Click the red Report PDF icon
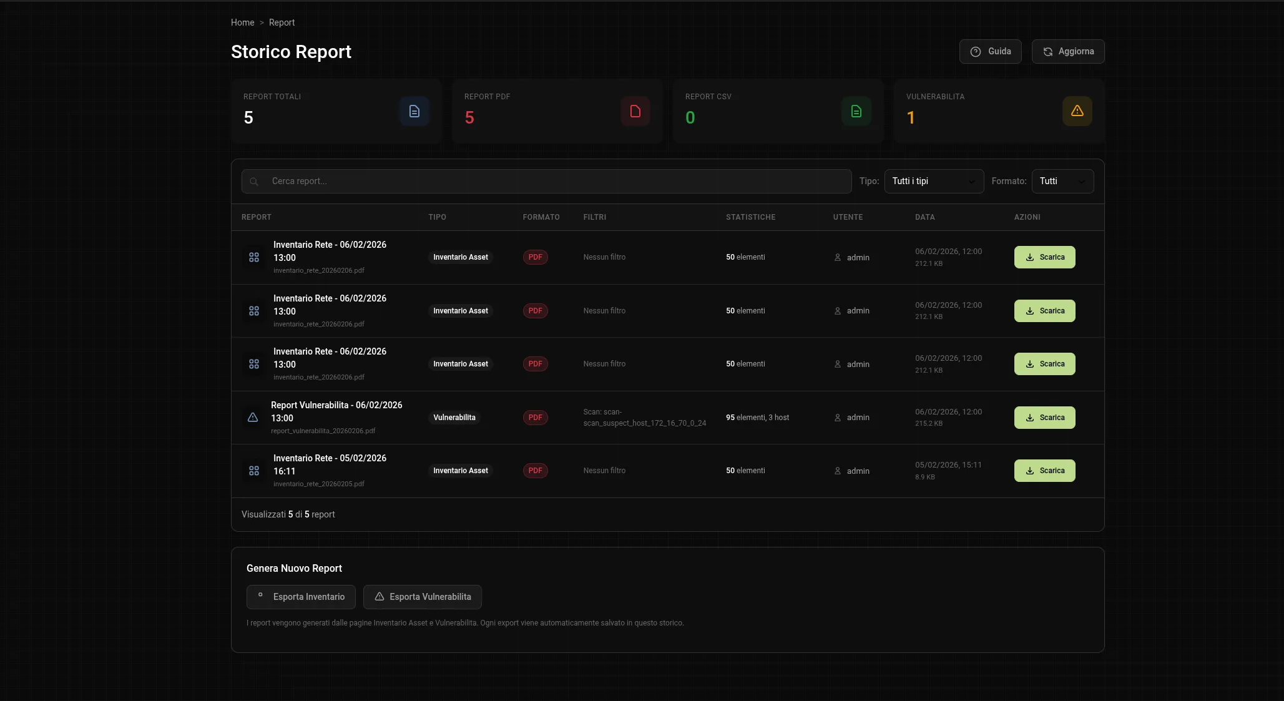Screen dimensions: 1284x701 tap(635, 111)
